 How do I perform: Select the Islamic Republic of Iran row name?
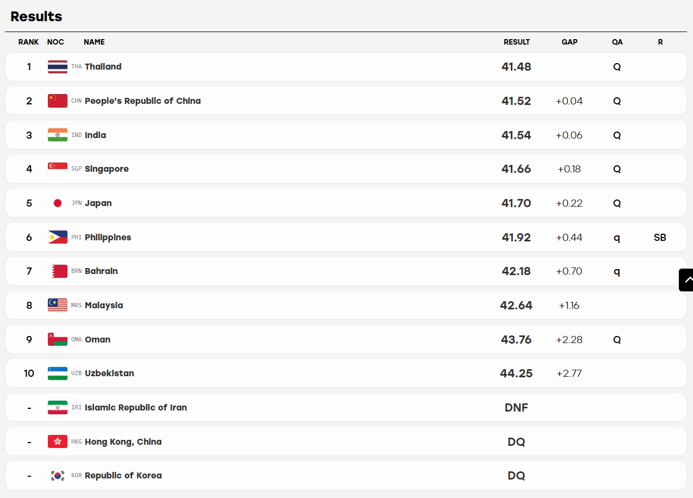(x=136, y=408)
